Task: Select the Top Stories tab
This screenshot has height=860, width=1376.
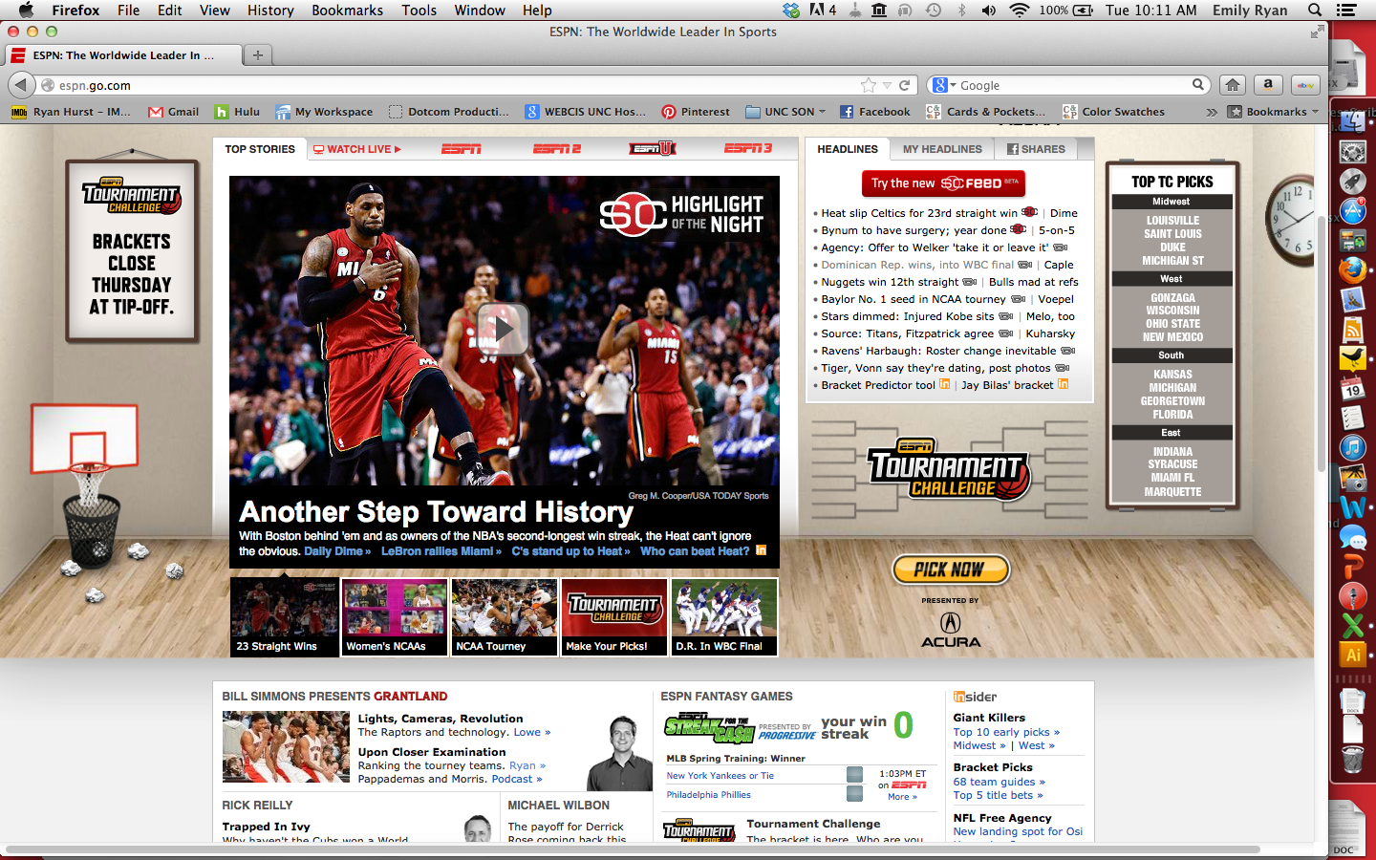Action: pyautogui.click(x=260, y=149)
